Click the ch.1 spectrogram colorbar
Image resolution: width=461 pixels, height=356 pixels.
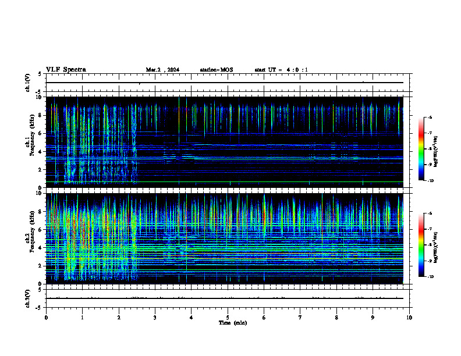[421, 149]
